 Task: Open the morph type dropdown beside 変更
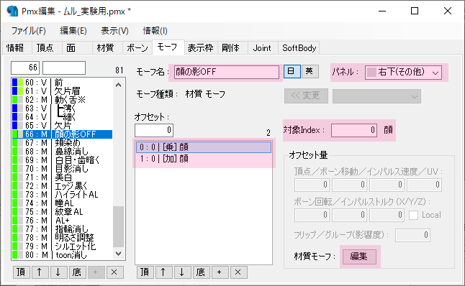tap(376, 96)
